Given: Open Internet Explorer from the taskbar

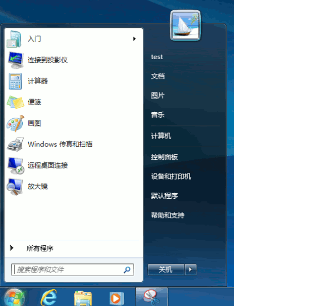Looking at the screenshot, I should coord(48,297).
